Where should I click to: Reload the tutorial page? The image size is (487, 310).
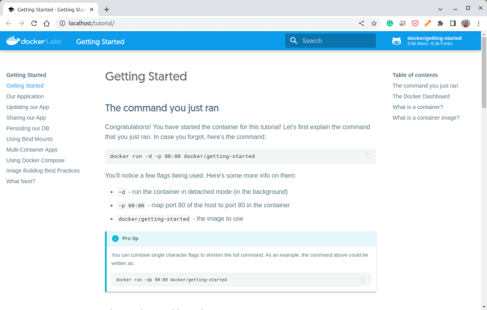tap(34, 23)
